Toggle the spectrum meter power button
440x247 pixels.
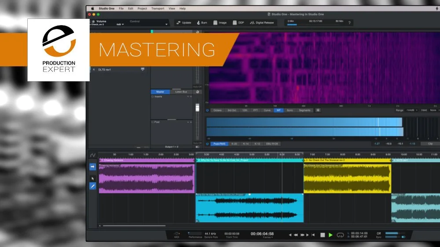coord(207,110)
